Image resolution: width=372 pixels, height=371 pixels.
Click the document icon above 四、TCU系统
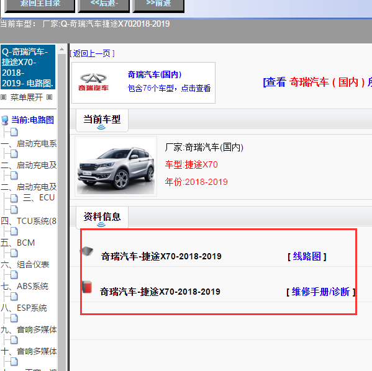coord(14,210)
